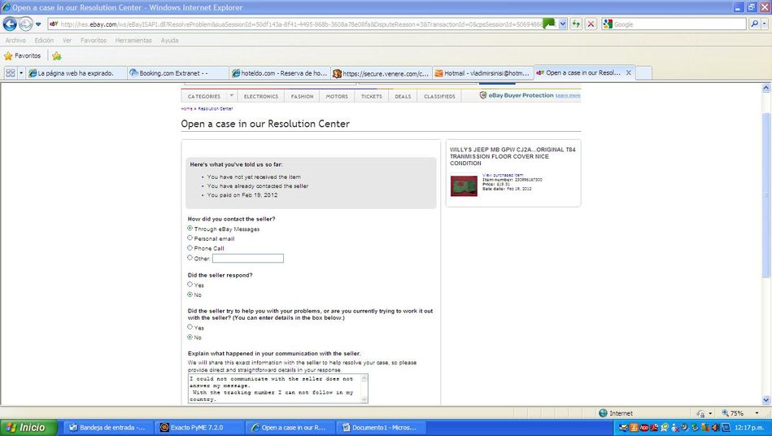Open the Archivo menu
This screenshot has height=436, width=772.
(15, 41)
